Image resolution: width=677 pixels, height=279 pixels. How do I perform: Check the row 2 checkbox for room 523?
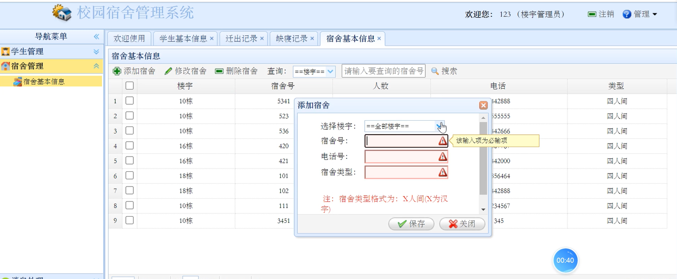point(130,116)
